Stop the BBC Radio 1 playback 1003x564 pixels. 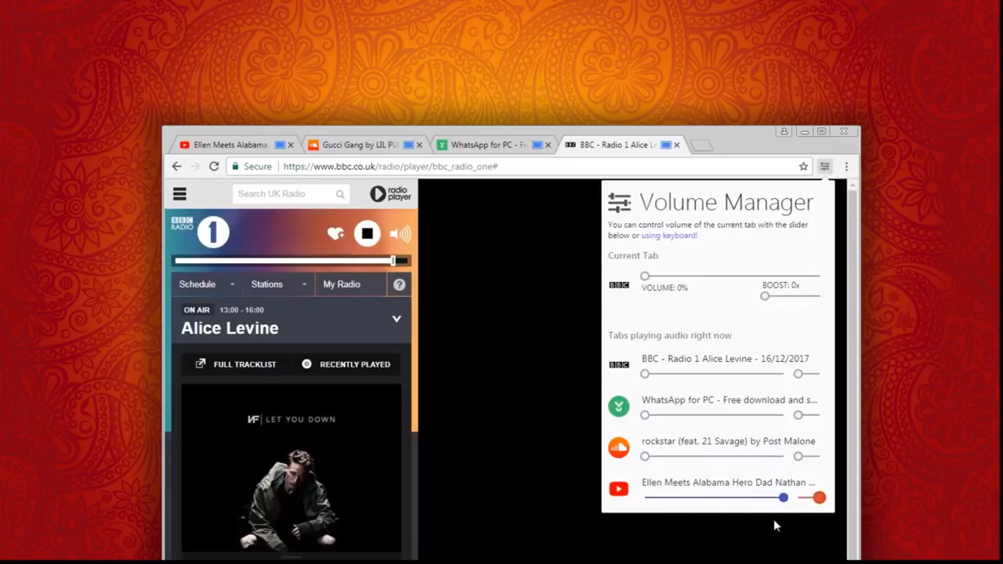[367, 233]
